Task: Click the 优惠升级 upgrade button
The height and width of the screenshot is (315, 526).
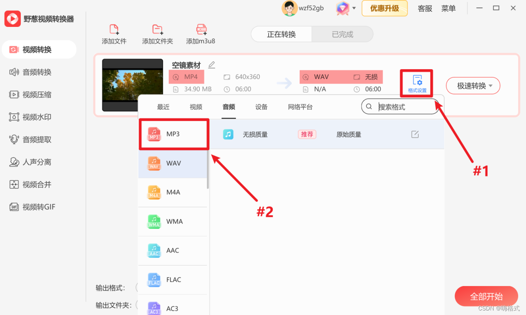Action: tap(384, 8)
